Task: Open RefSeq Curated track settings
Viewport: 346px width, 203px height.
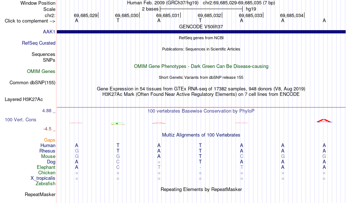Action: click(39, 43)
